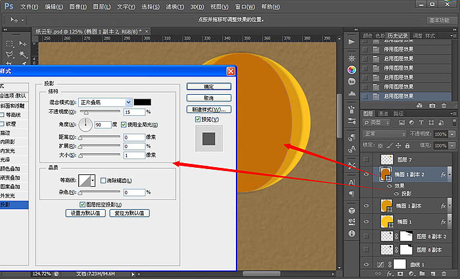Open the Info panel icon

352,234
